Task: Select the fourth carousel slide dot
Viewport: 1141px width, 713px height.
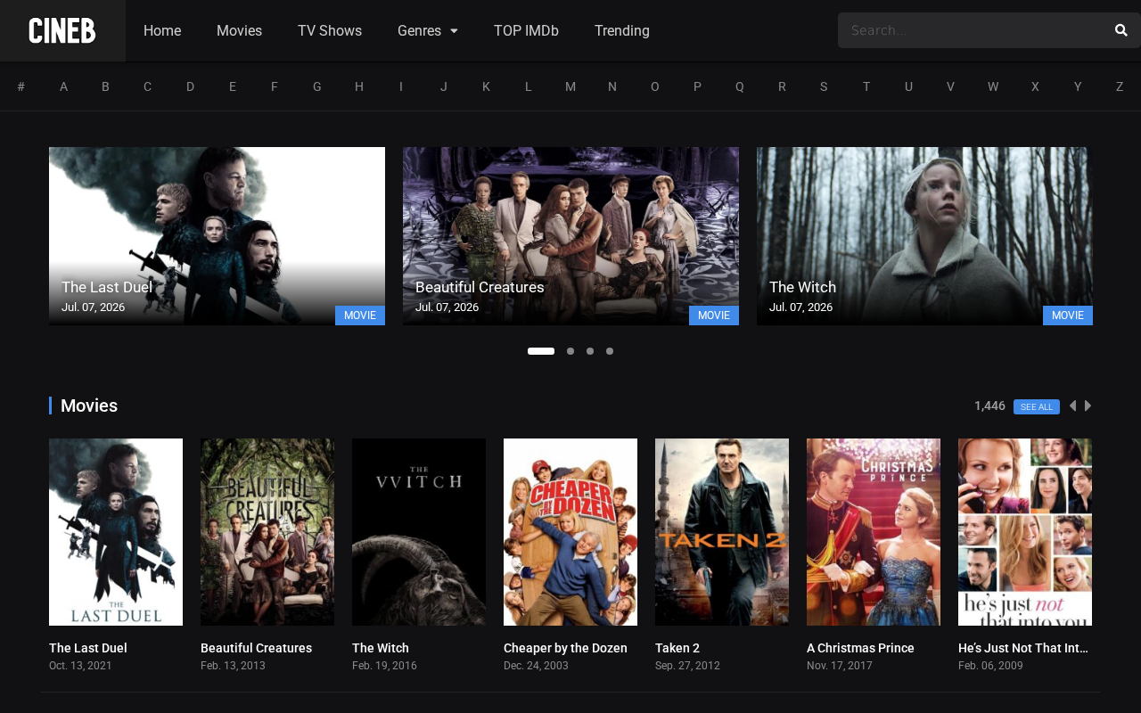Action: 610,351
